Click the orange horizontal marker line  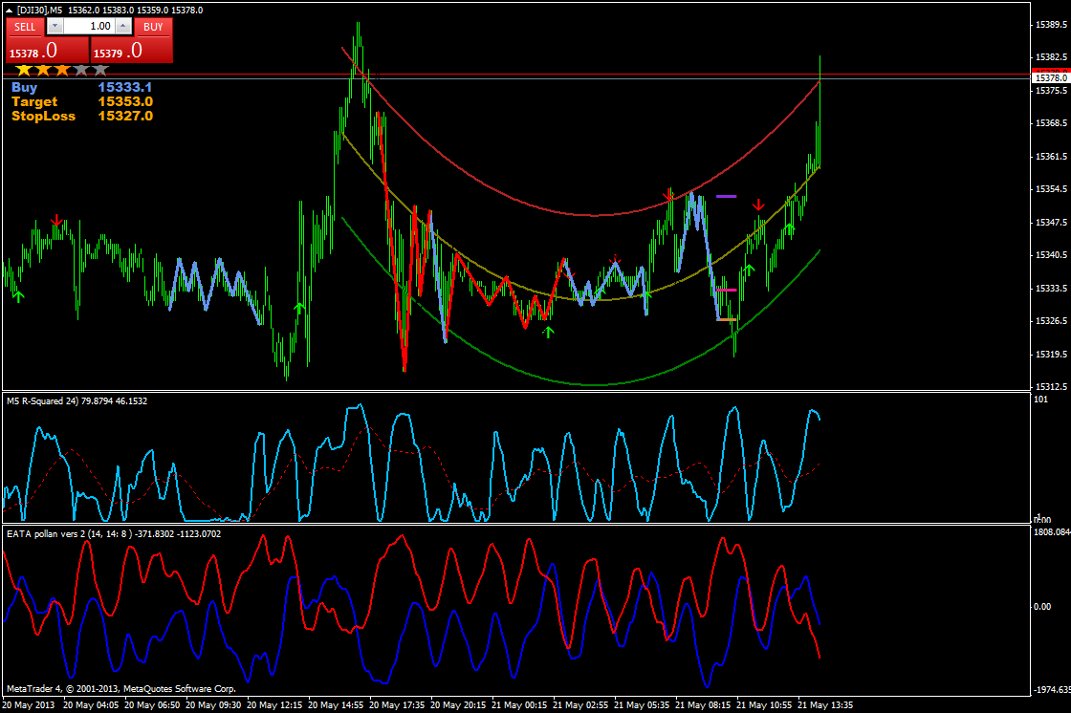coord(726,319)
